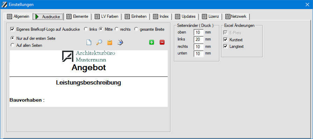Toggle Eigenes Briefkopf-Logo auf Ausdrucke checkbox
The image size is (313, 139).
12,29
